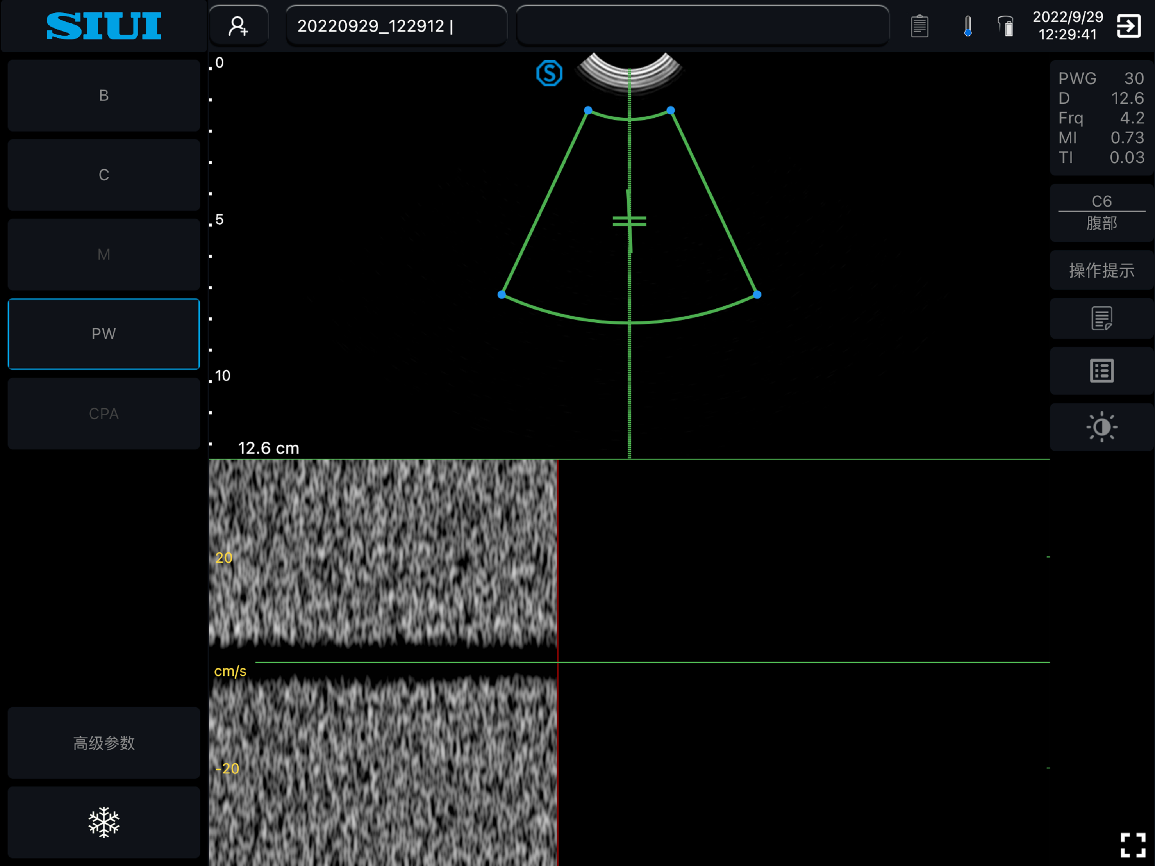Open the clipboard report icon in top bar

click(x=919, y=26)
